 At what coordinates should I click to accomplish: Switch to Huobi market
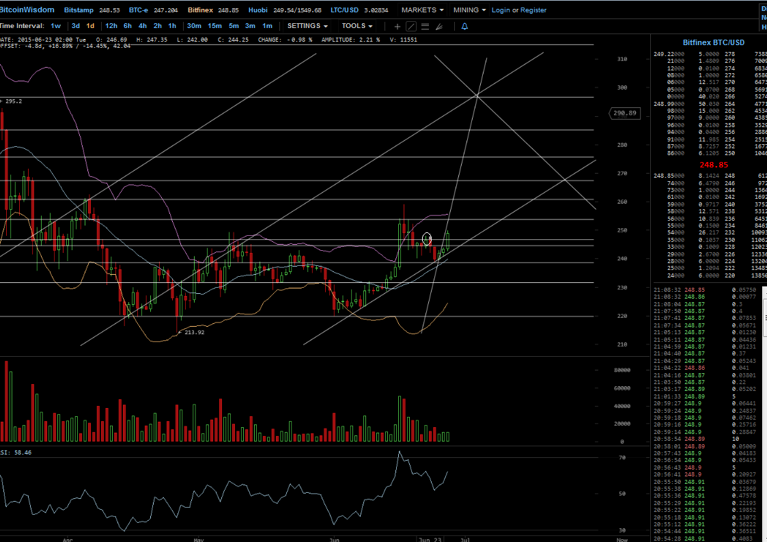[x=257, y=10]
